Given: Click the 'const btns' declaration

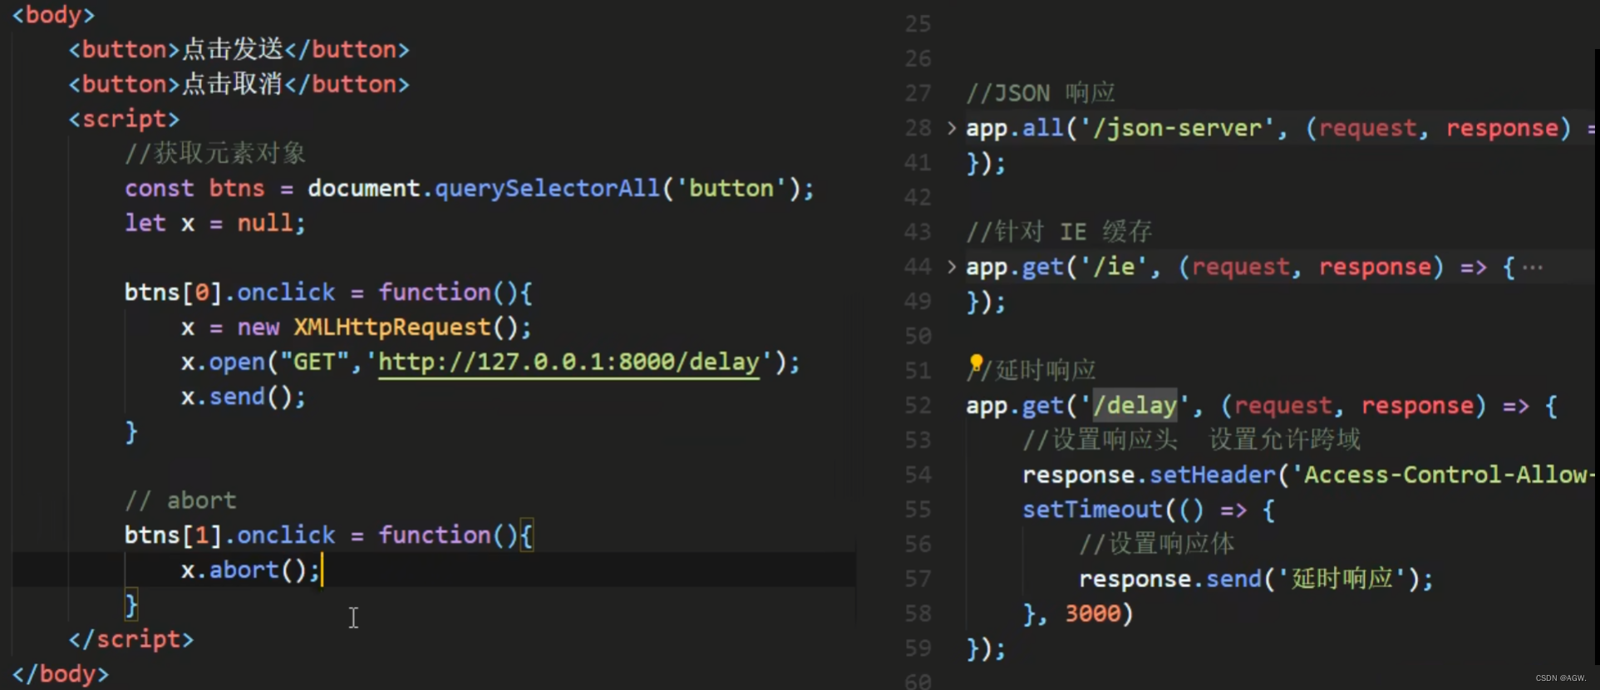Looking at the screenshot, I should coord(470,189).
